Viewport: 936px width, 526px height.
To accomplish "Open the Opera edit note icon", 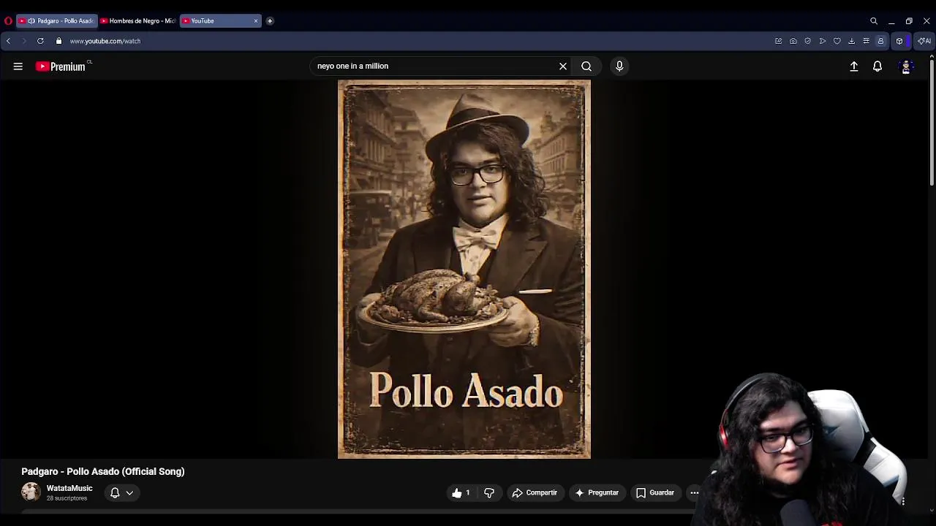I will point(778,41).
